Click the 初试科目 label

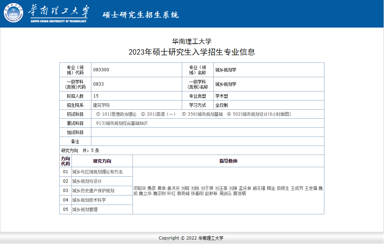[x=75, y=114]
